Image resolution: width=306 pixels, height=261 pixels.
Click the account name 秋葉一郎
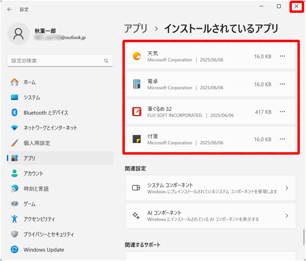(x=45, y=31)
